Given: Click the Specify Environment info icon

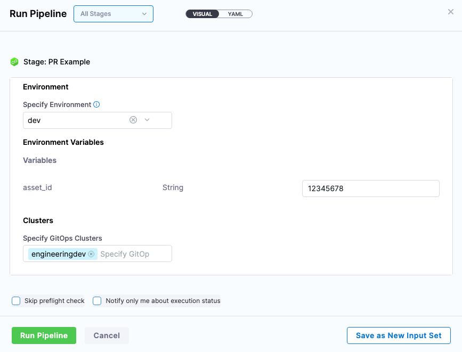Looking at the screenshot, I should coord(96,105).
